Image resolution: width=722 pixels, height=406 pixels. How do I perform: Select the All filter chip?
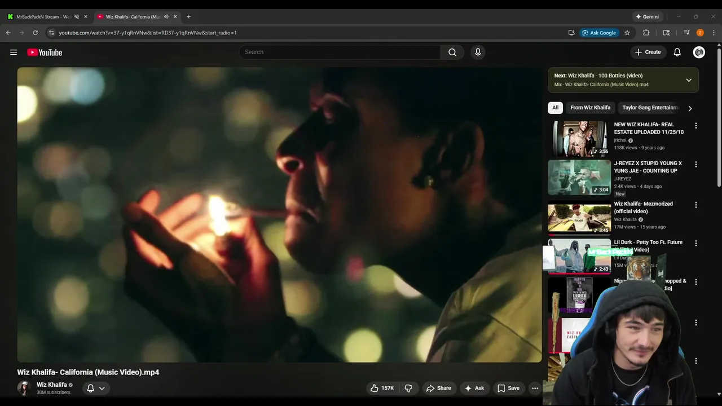coord(556,108)
